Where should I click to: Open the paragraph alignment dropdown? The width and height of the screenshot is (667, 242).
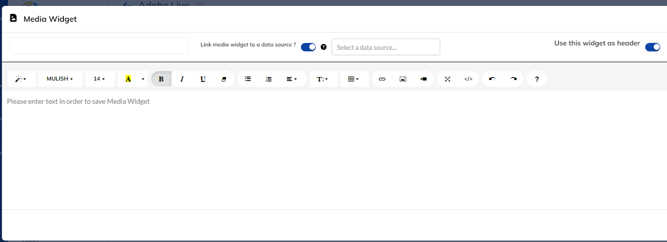tap(292, 79)
